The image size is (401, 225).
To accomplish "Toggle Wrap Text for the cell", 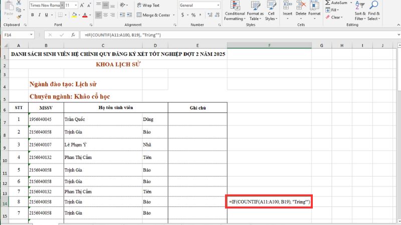I will click(148, 5).
